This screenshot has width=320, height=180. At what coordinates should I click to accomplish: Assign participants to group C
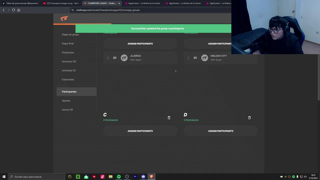pos(140,131)
